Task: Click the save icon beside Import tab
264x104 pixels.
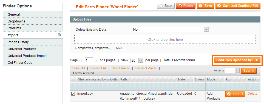Action: coord(59,35)
